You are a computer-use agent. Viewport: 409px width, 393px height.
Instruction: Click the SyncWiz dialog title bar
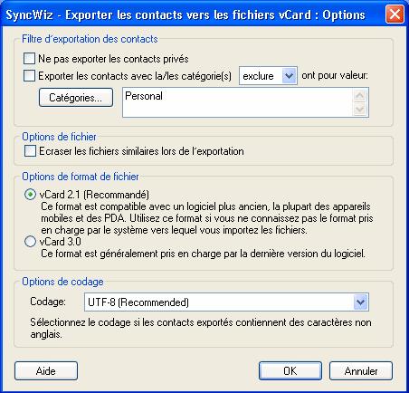193,14
